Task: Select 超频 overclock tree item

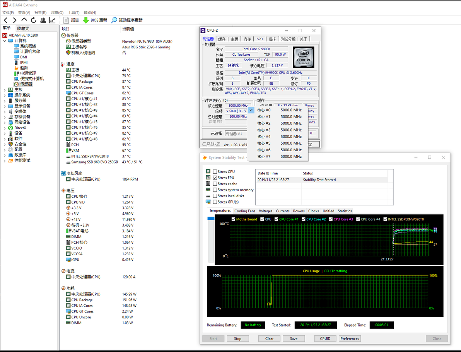Action: 24,68
